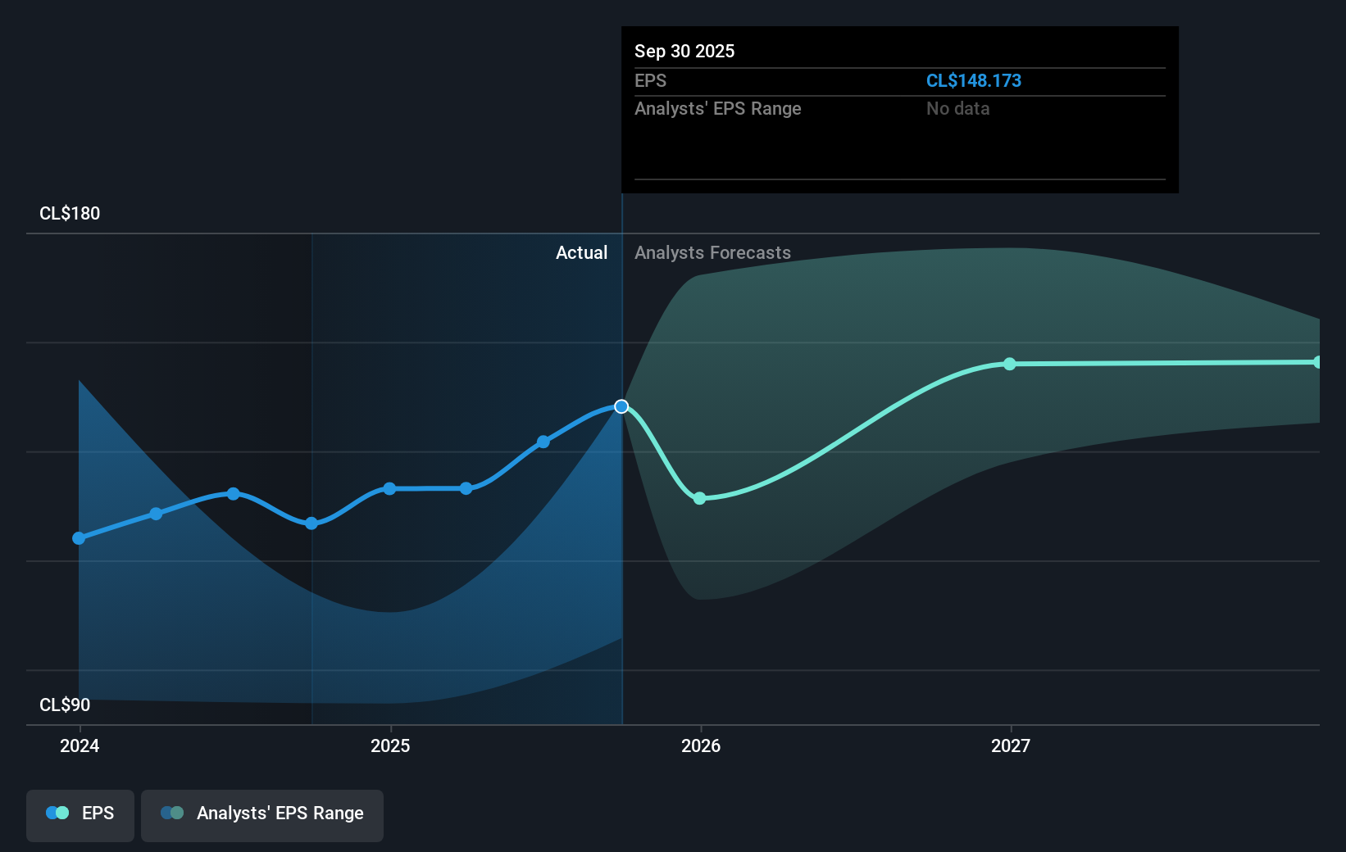
Task: Toggle the EPS legend series
Action: 80,815
